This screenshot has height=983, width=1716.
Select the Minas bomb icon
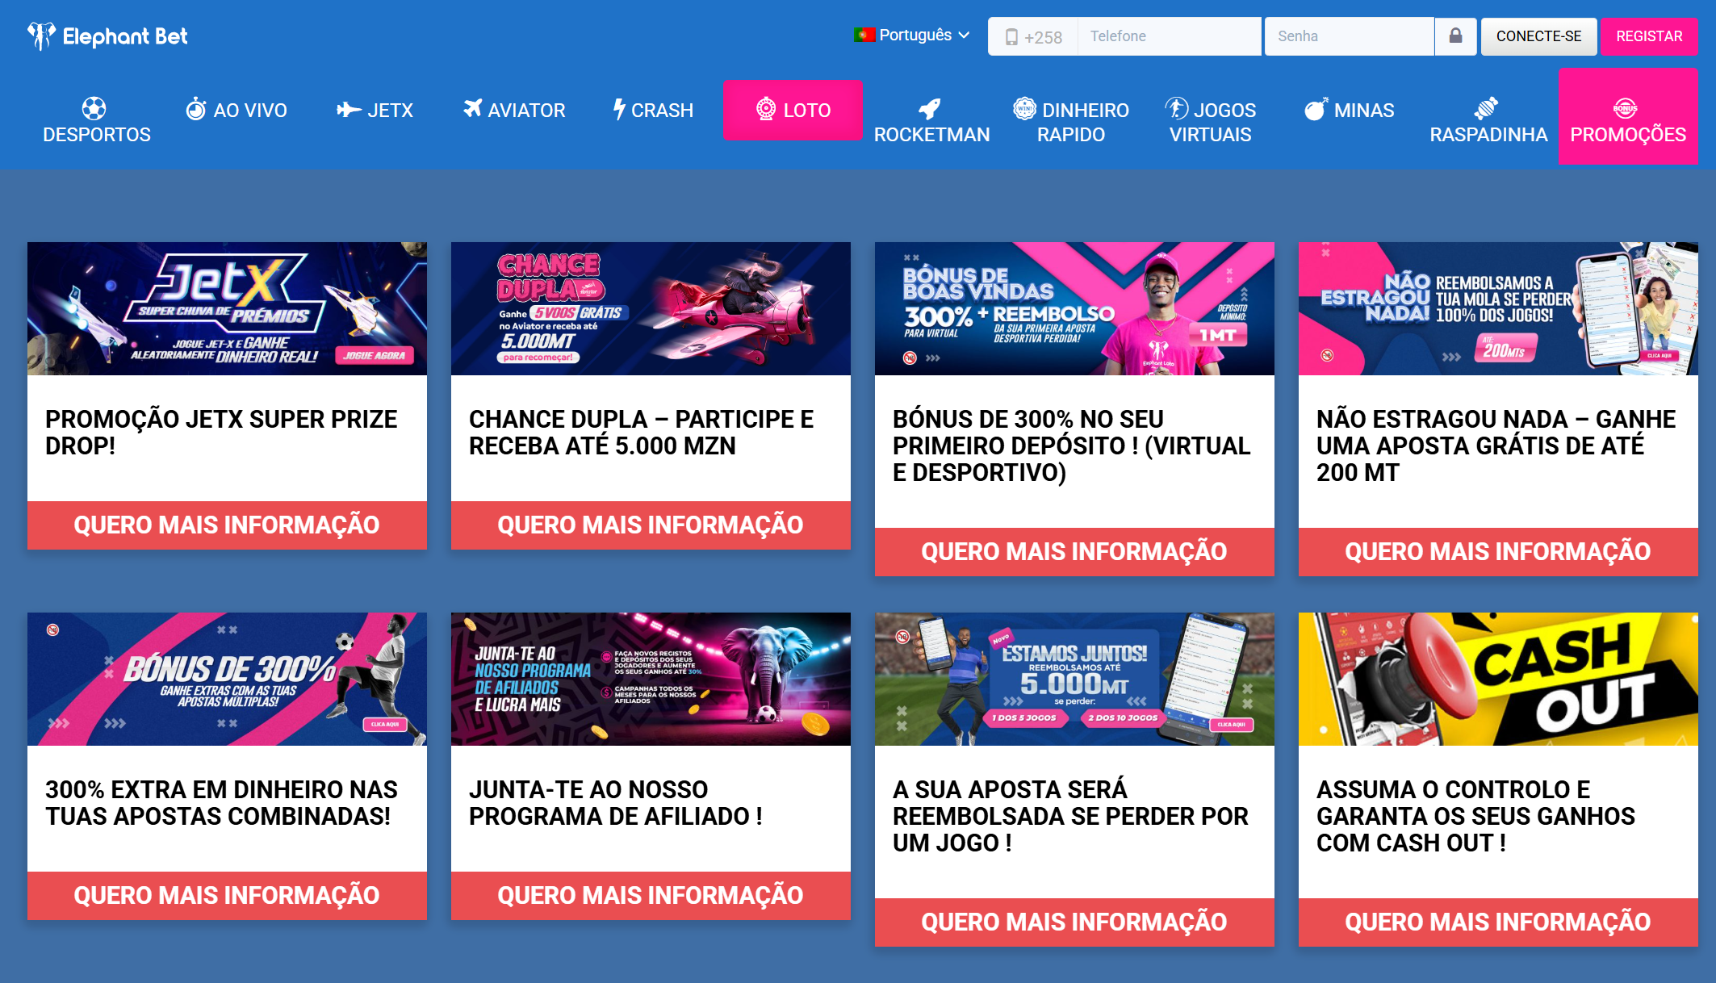(1315, 109)
